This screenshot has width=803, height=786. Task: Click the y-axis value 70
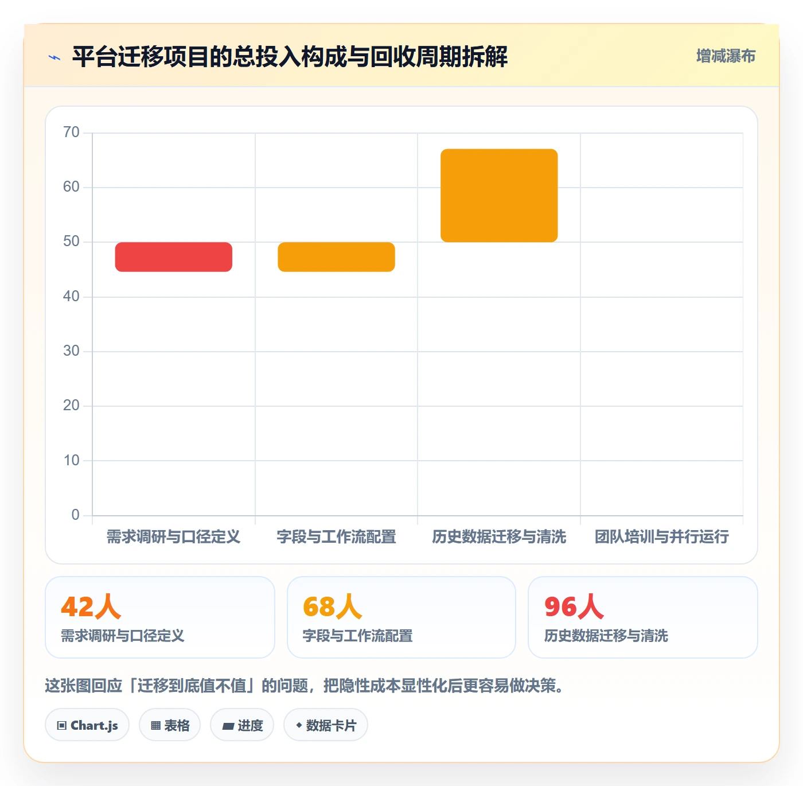71,133
